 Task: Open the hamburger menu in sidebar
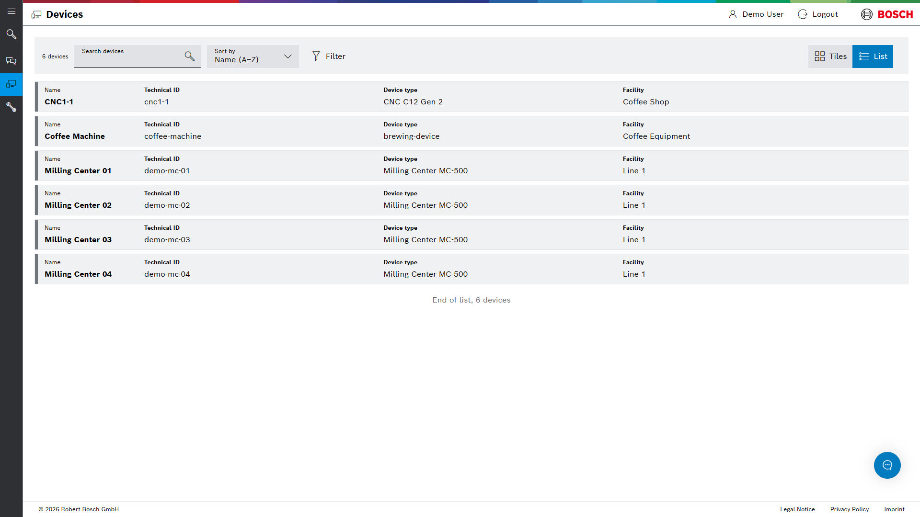click(x=11, y=11)
